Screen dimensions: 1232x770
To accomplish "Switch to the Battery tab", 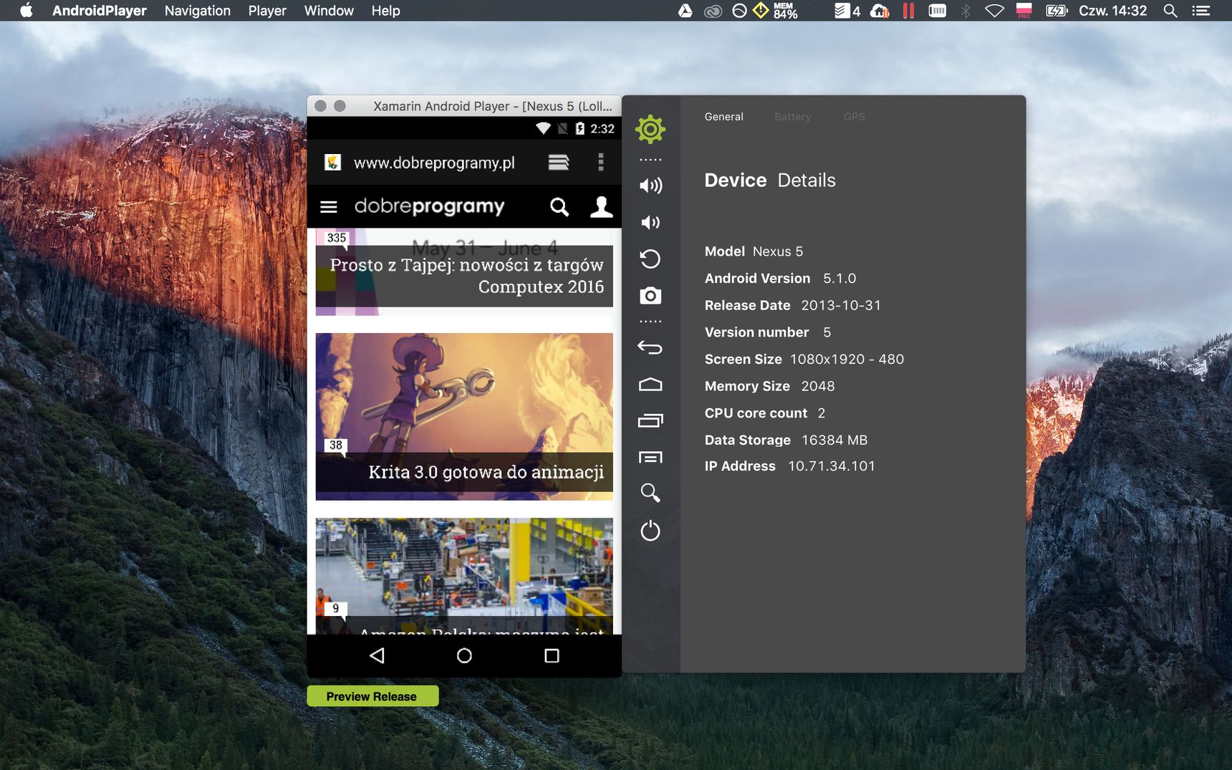I will pyautogui.click(x=792, y=117).
